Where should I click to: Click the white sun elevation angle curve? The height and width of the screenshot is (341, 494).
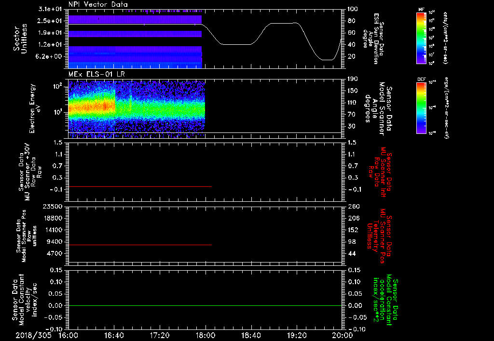point(236,44)
